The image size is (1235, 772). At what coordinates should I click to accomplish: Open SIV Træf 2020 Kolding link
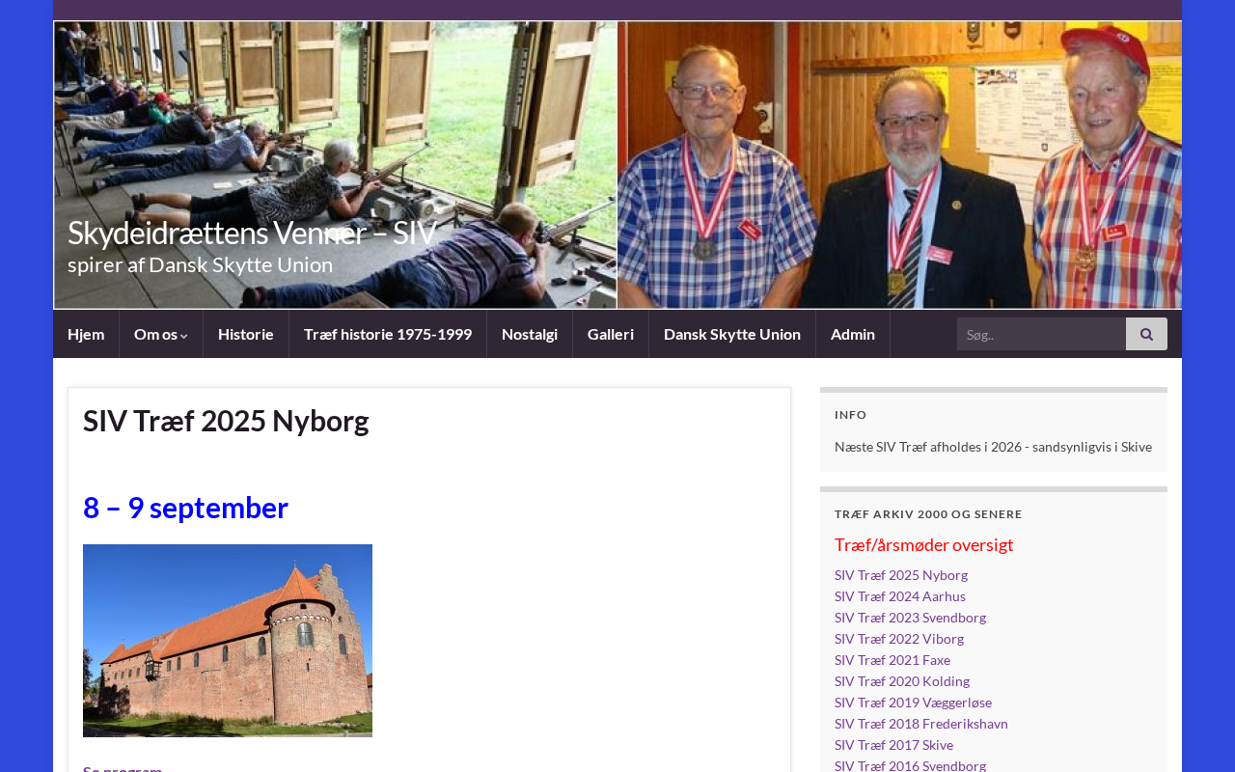click(x=902, y=681)
